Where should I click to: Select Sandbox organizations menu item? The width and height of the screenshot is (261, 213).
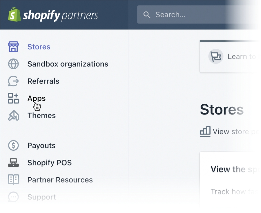pos(68,64)
